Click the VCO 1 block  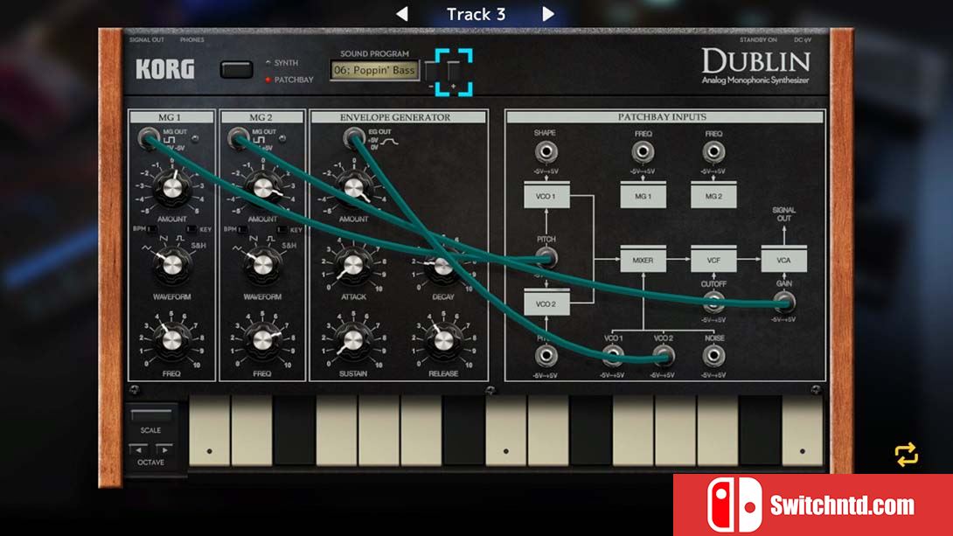(546, 196)
